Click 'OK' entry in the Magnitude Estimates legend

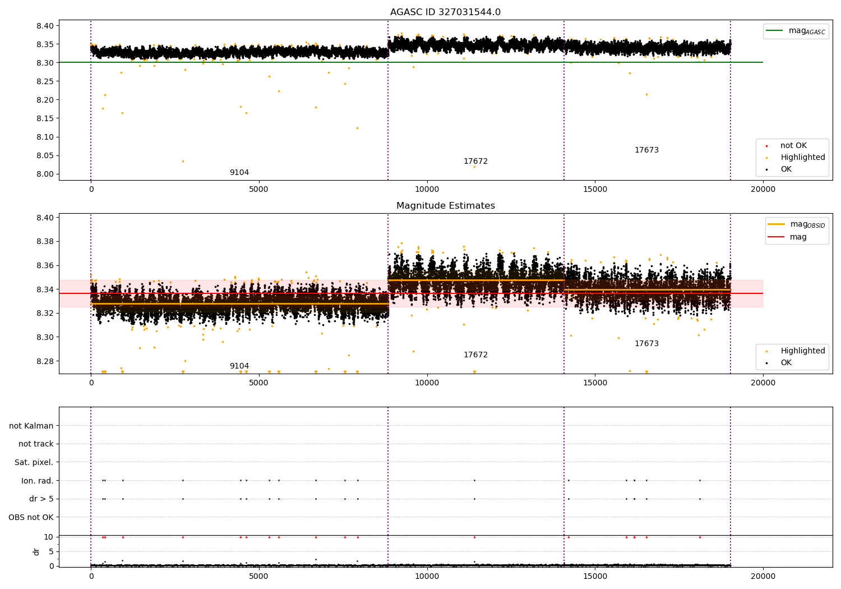tap(786, 363)
